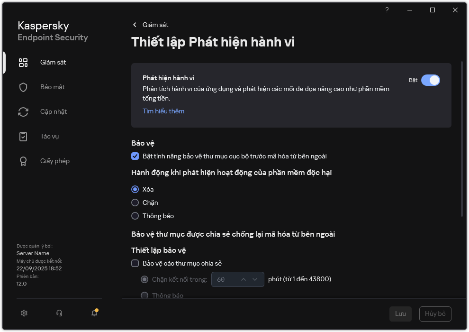The image size is (469, 332).
Task: Uncheck Bật tính năng bảo vệ thư mục cục bộ
Action: coord(135,156)
